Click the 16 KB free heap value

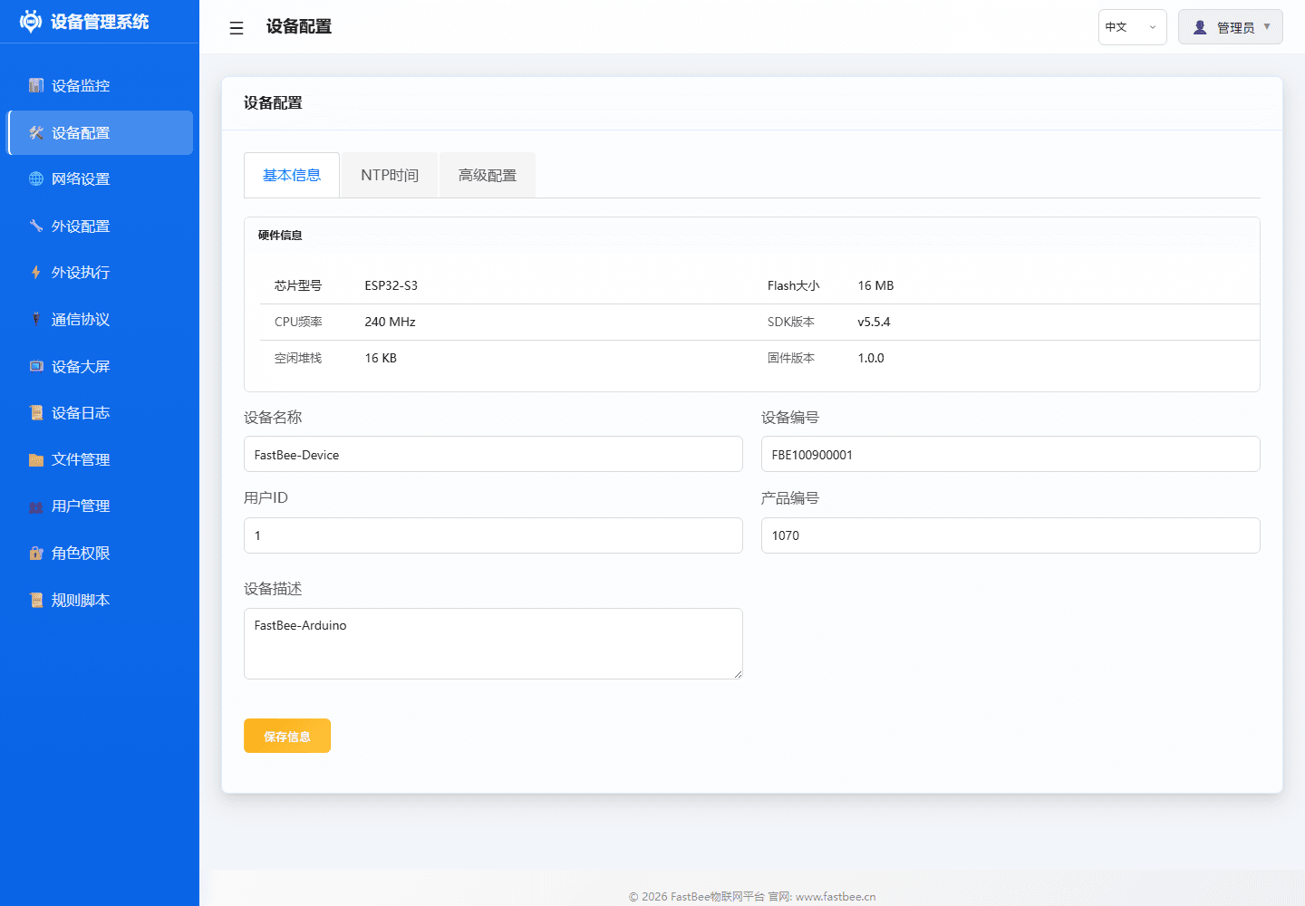[381, 358]
